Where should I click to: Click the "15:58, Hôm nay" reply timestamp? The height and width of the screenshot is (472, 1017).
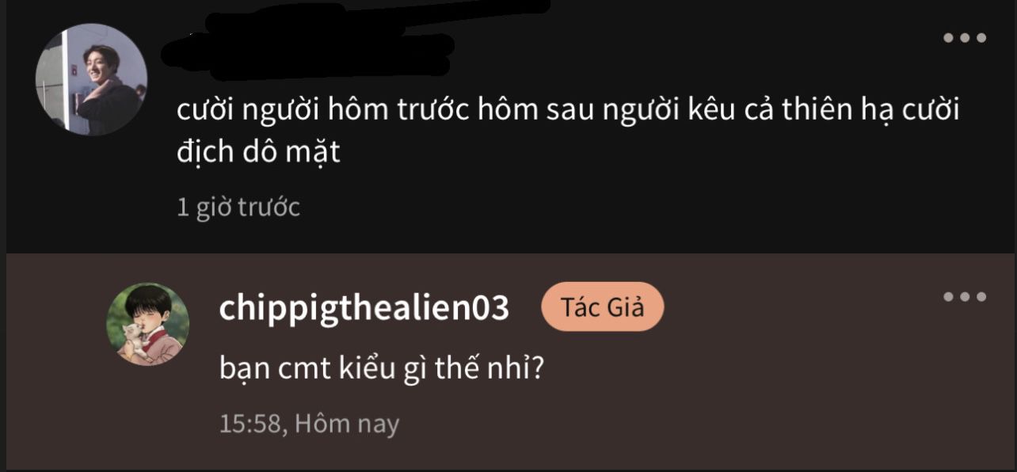309,424
